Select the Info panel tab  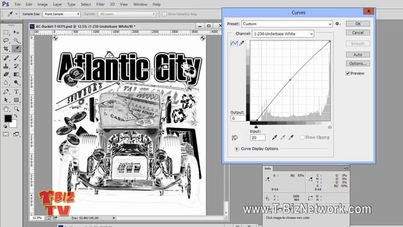pyautogui.click(x=268, y=168)
